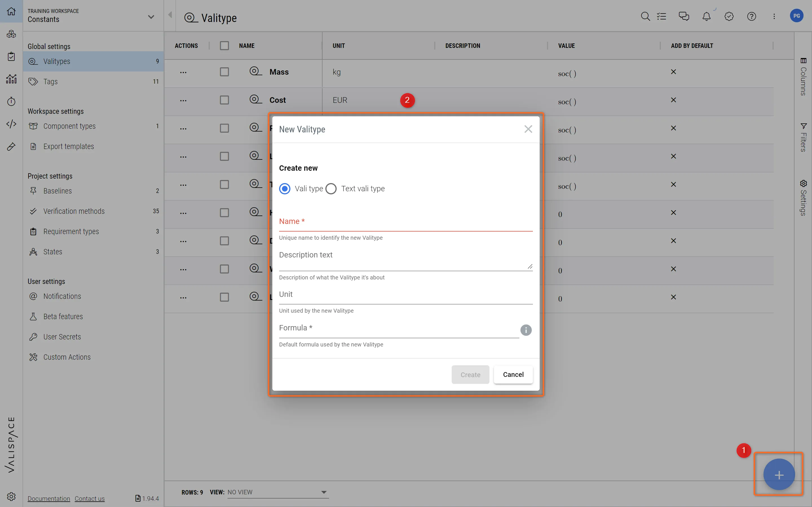
Task: Open the NO VIEW dropdown
Action: (x=277, y=492)
